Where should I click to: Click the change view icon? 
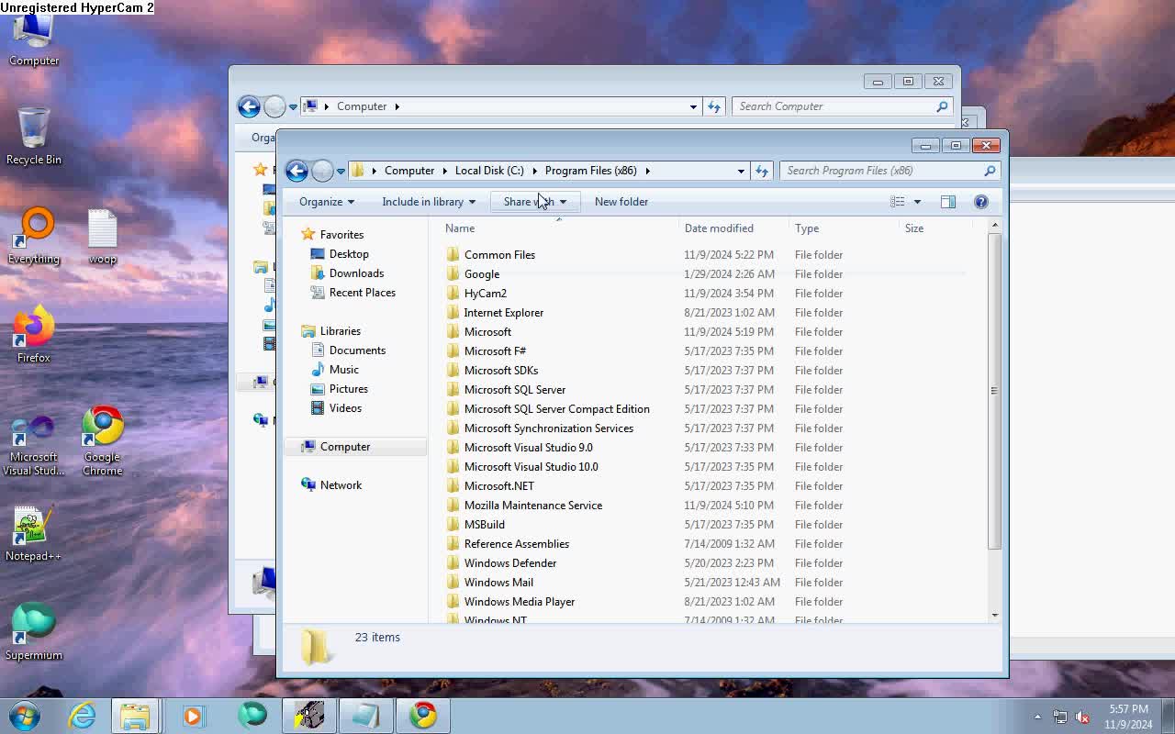click(x=898, y=202)
